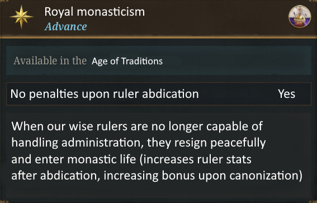Click the word 'abdication' in modifier row
The image size is (317, 203).
pos(171,94)
